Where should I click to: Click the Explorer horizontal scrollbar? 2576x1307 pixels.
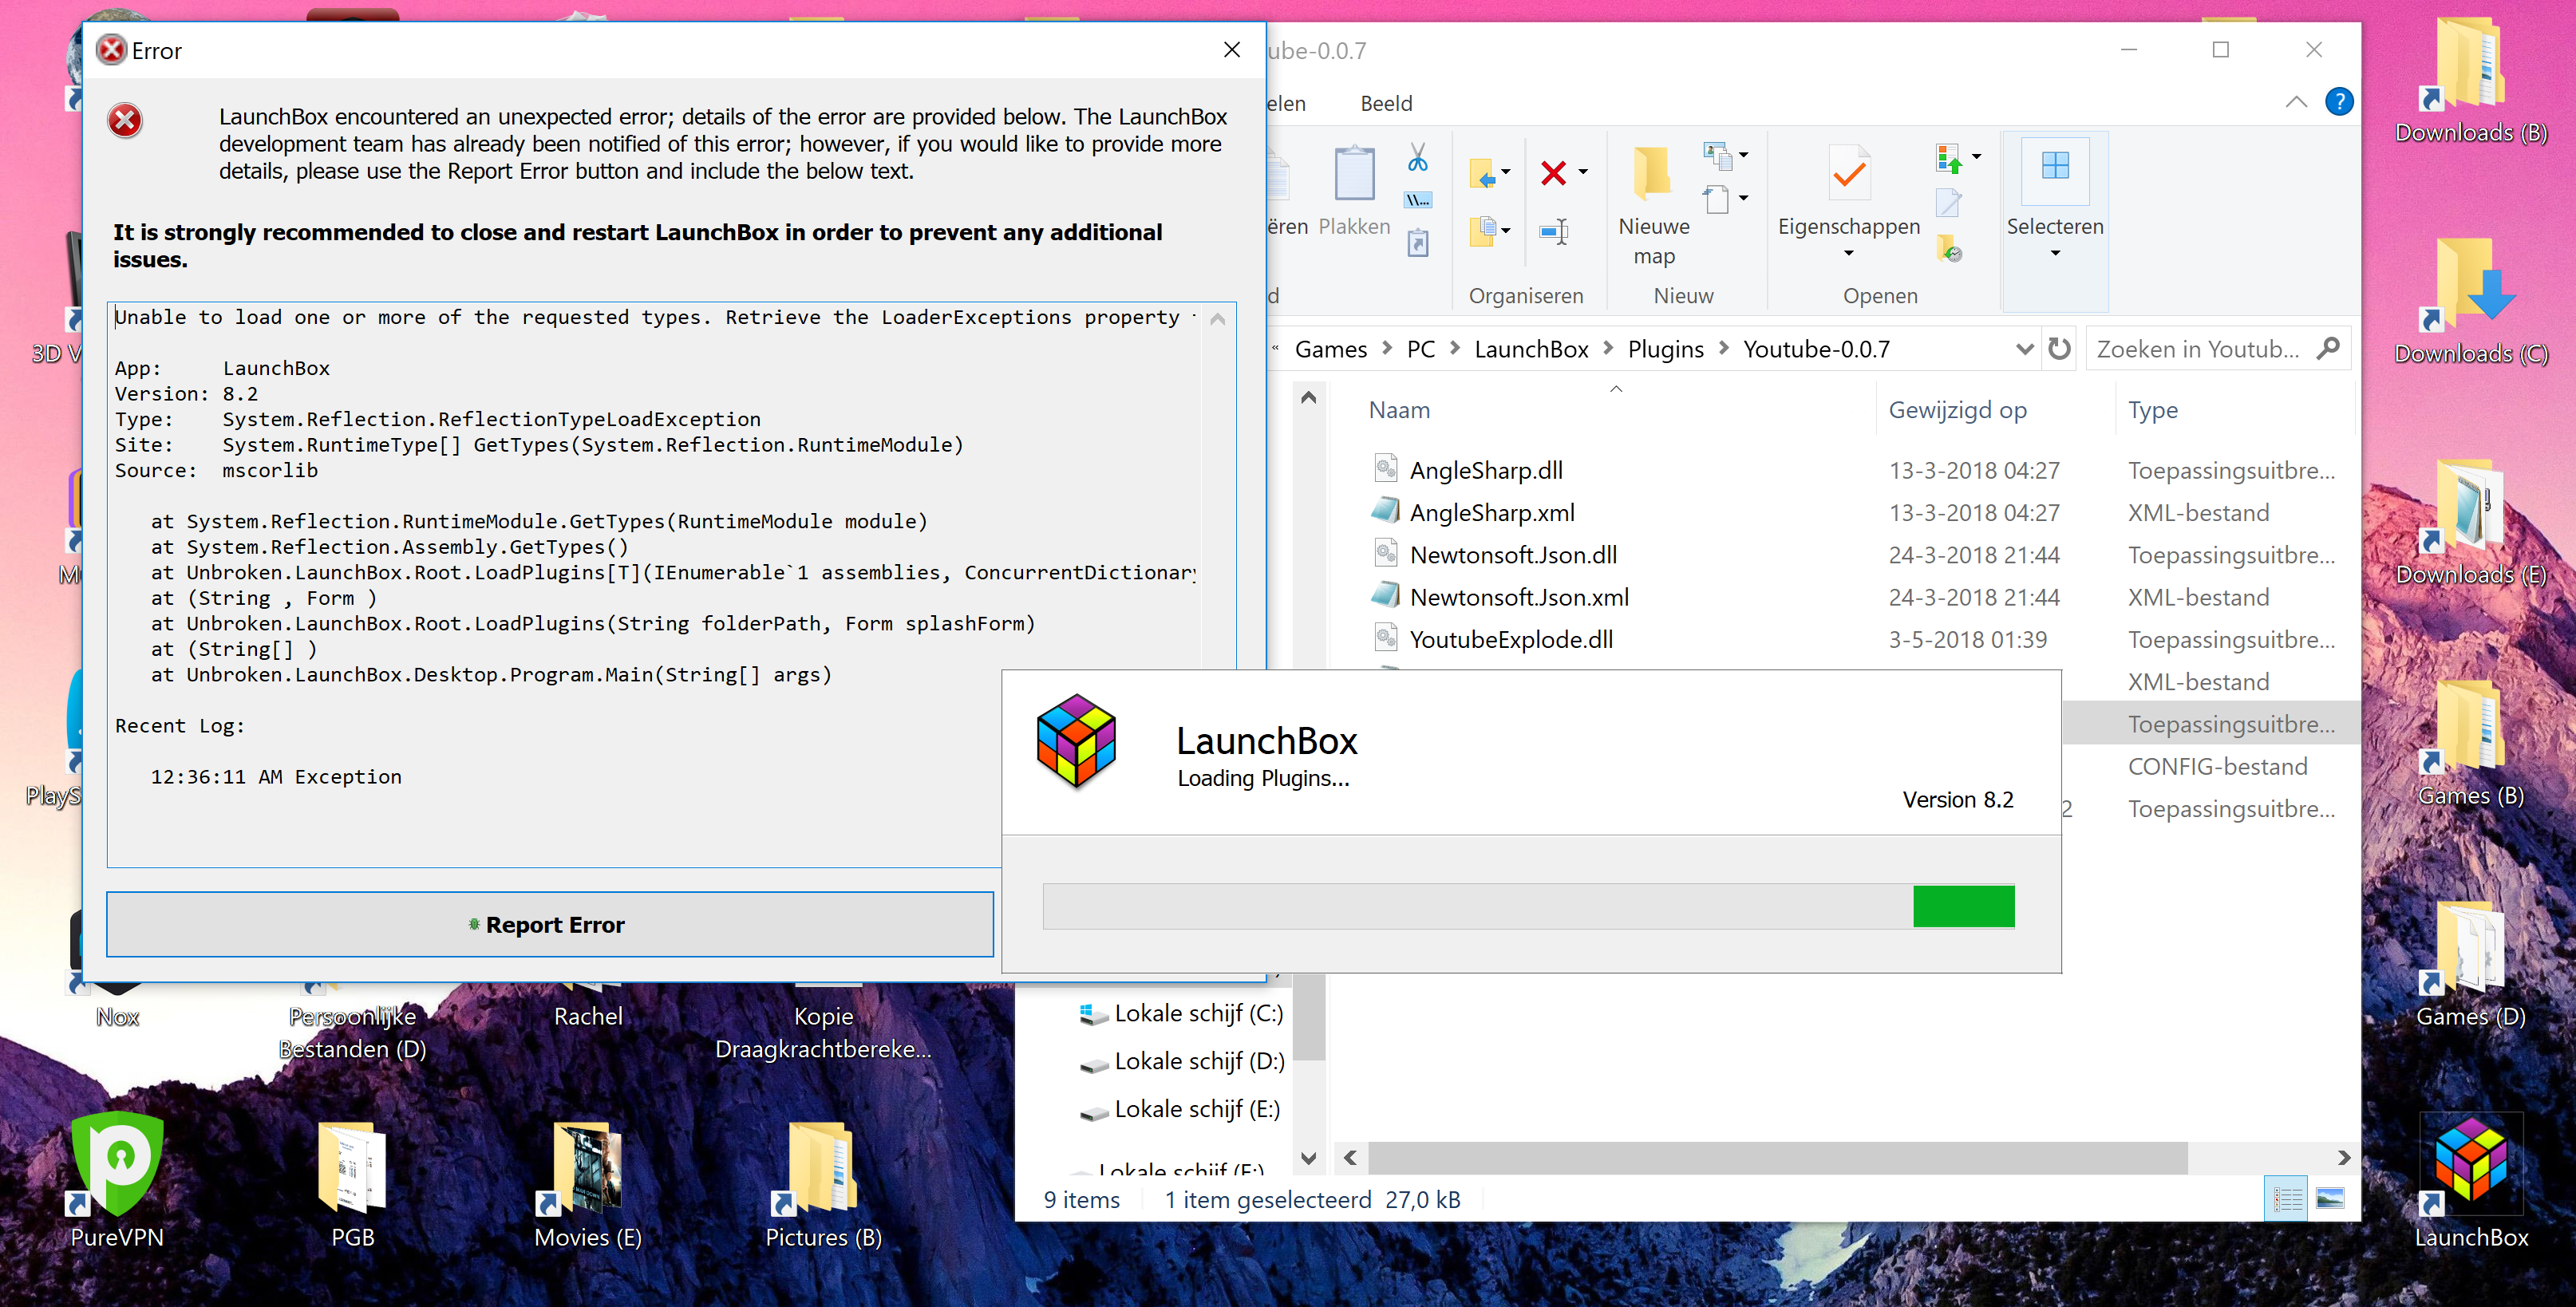coord(1777,1157)
